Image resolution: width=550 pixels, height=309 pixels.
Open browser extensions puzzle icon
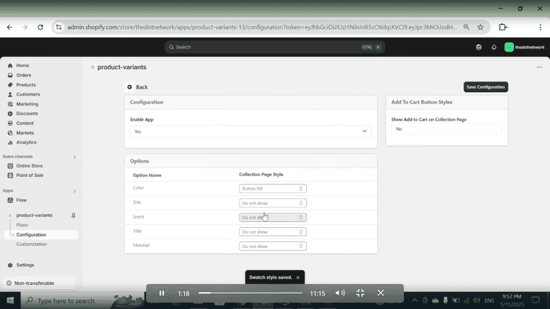pos(503,27)
